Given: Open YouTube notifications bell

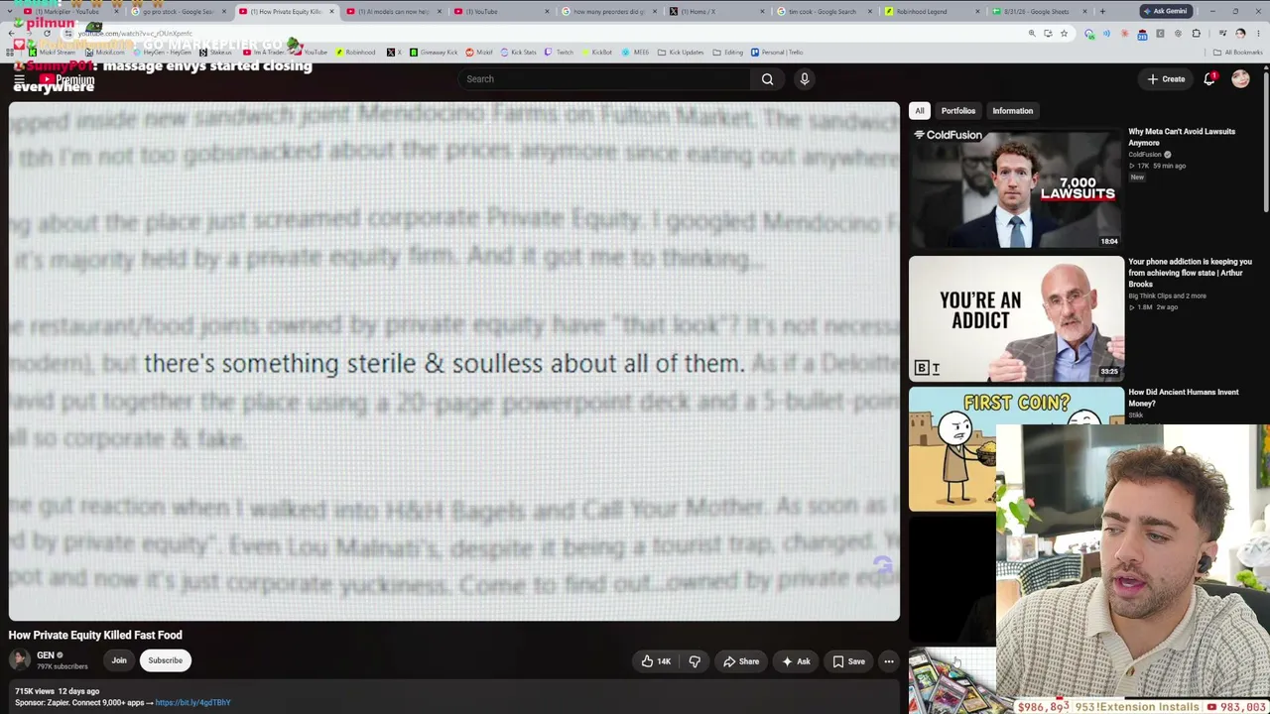Looking at the screenshot, I should pos(1209,79).
